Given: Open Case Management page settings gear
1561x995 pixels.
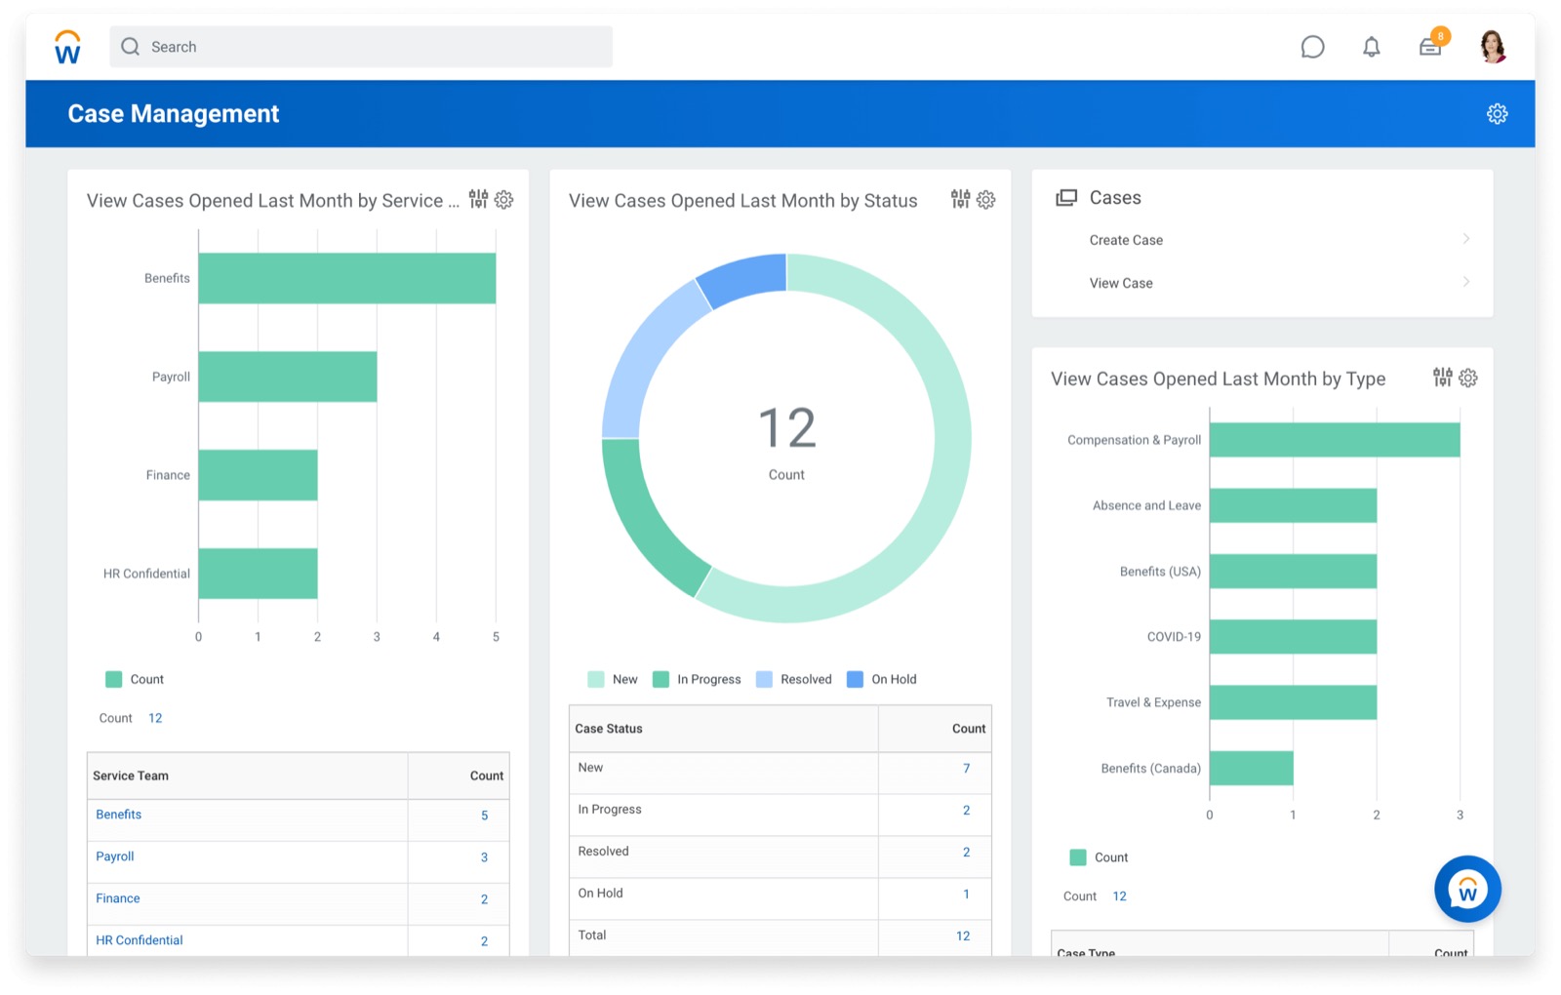Looking at the screenshot, I should (1497, 114).
